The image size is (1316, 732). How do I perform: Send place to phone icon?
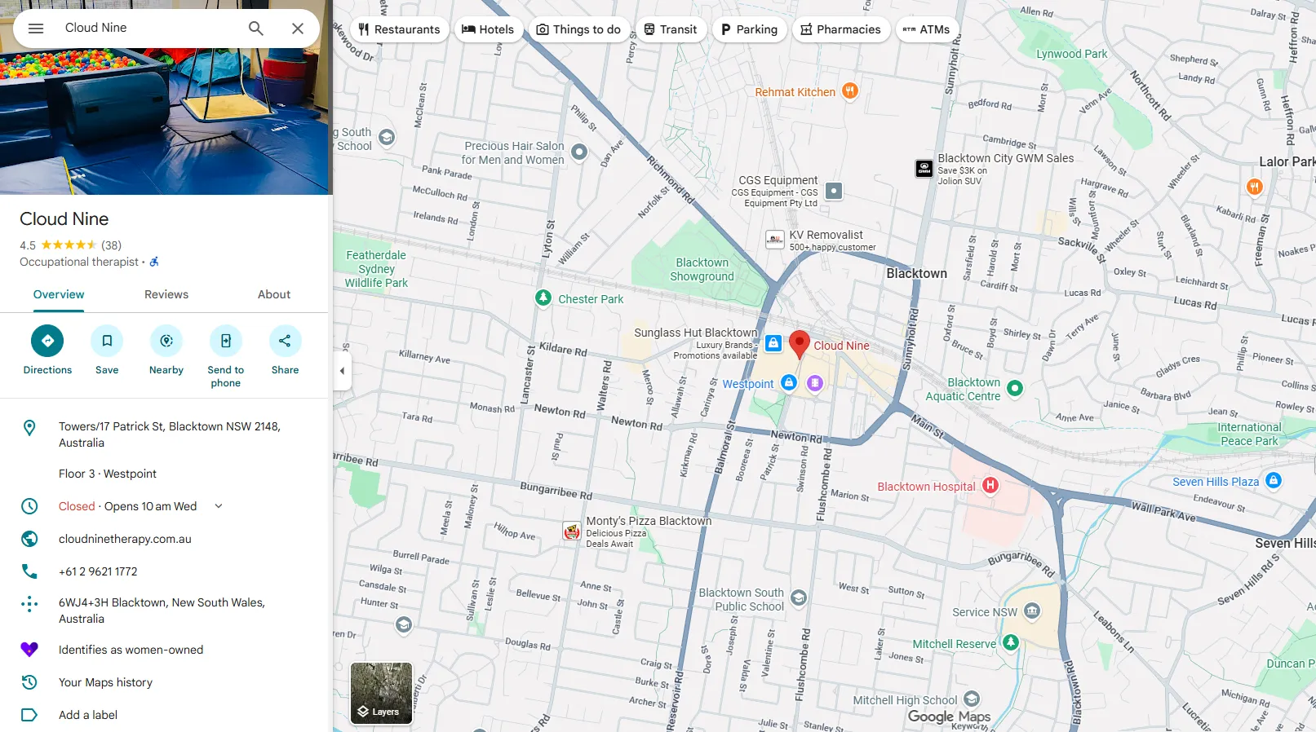(x=226, y=341)
